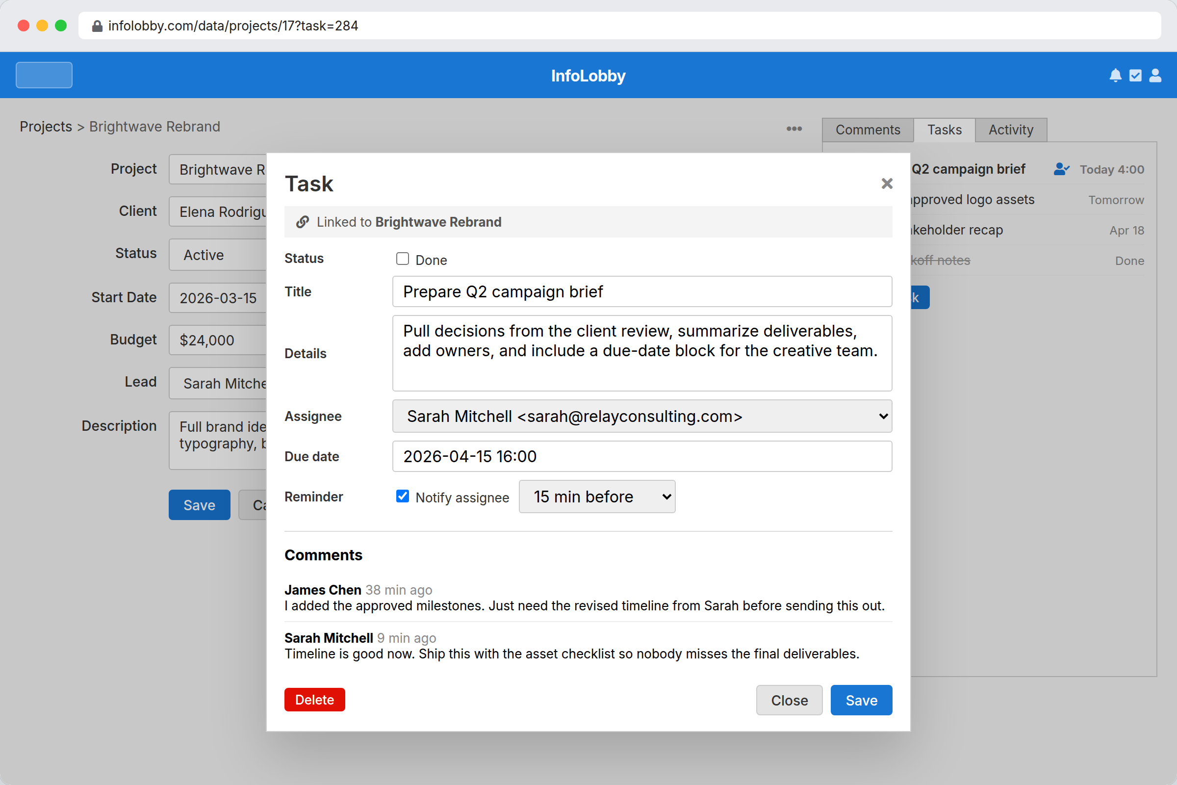
Task: Open notifications via the bell icon
Action: pos(1115,75)
